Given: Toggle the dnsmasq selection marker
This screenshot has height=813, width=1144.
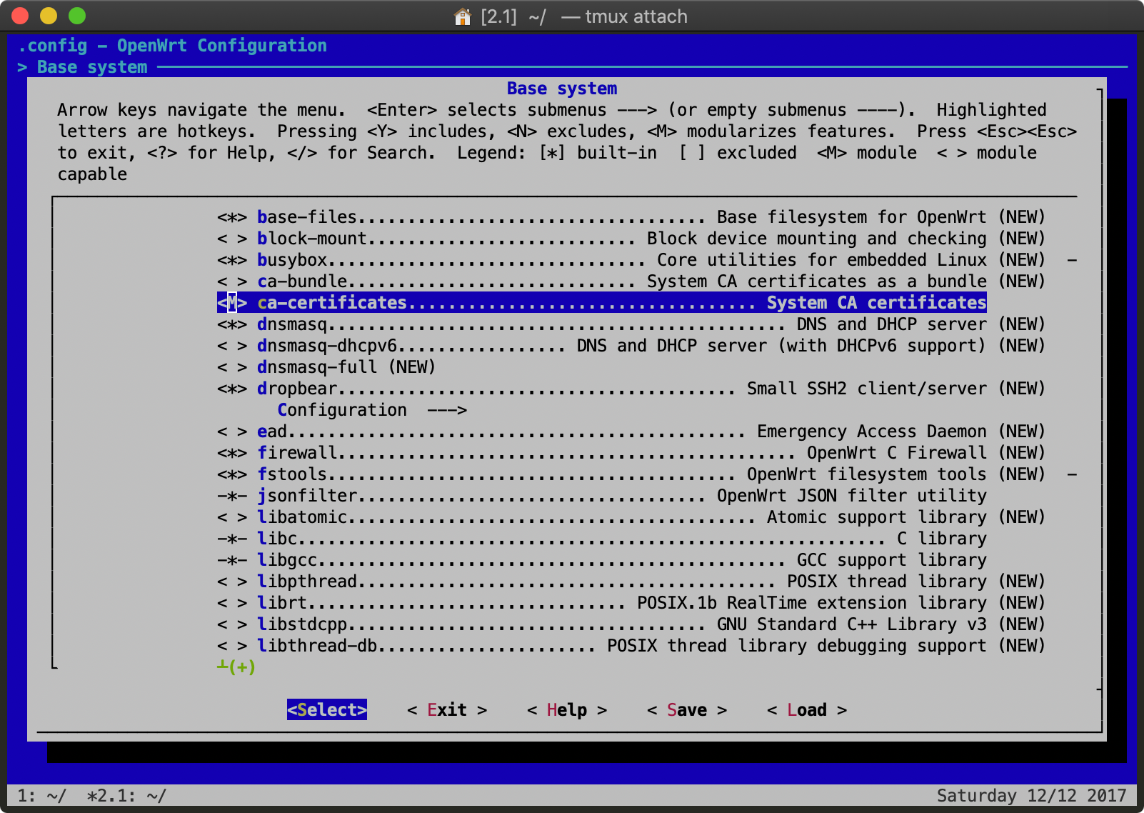Looking at the screenshot, I should click(x=232, y=324).
